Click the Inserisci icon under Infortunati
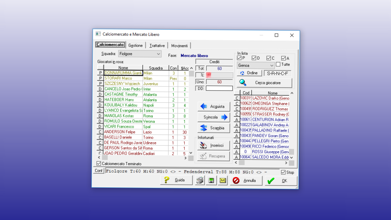Viewport: 391px width, 220px height. click(204, 145)
